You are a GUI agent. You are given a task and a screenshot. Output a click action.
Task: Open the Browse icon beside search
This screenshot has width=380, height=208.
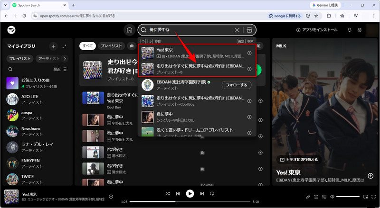click(x=249, y=30)
